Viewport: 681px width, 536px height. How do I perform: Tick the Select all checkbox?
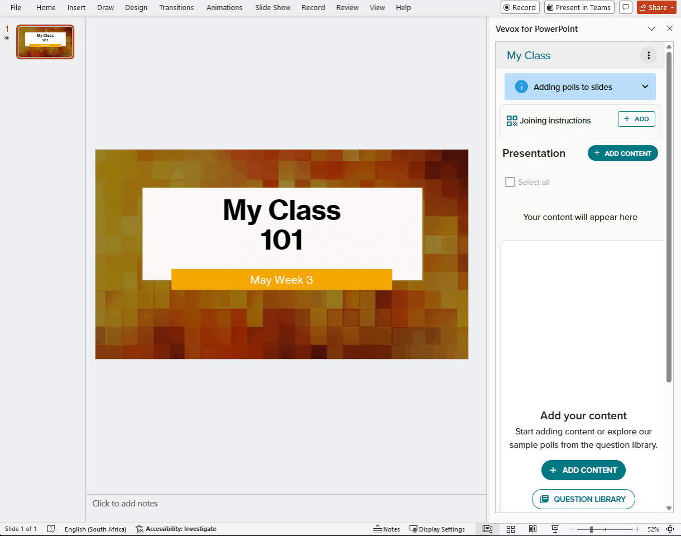tap(510, 182)
